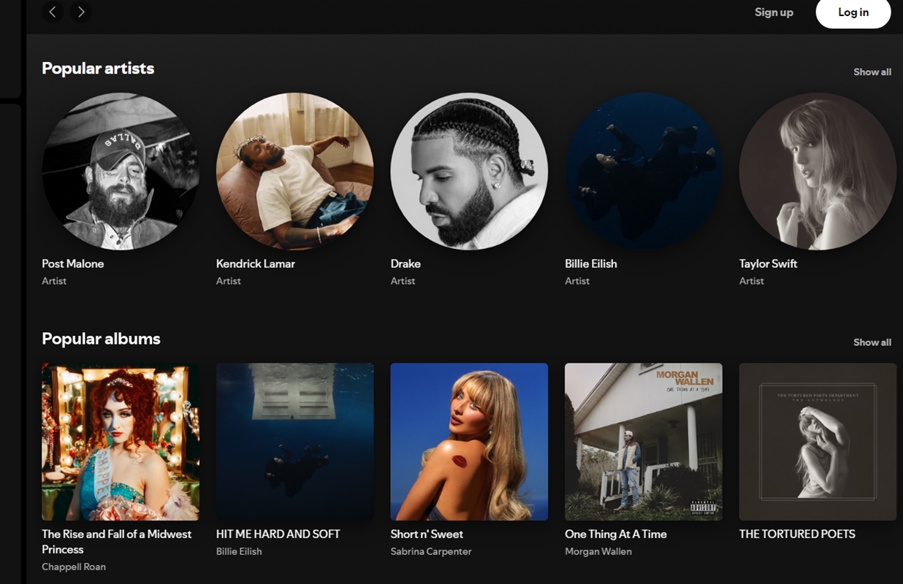
Task: Open Billie Eilish link under album
Action: click(x=239, y=551)
